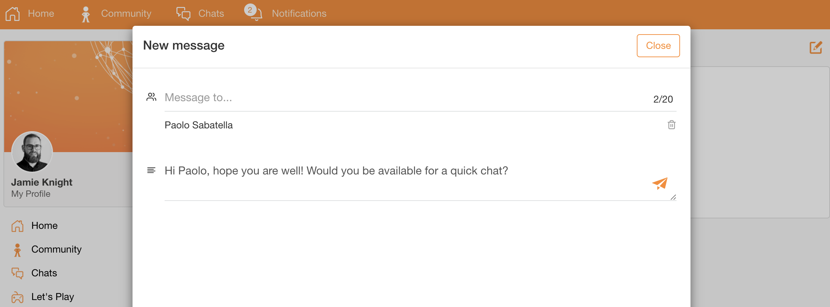Remove Paolo Sabatella with the trash icon
This screenshot has width=830, height=307.
click(x=671, y=125)
